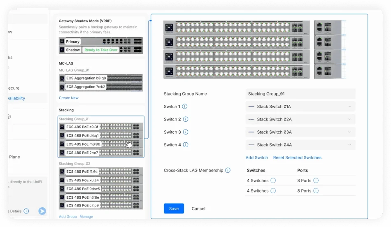Click the Ready to Take Over status
Viewport: 391px width, 227px height.
click(x=101, y=50)
